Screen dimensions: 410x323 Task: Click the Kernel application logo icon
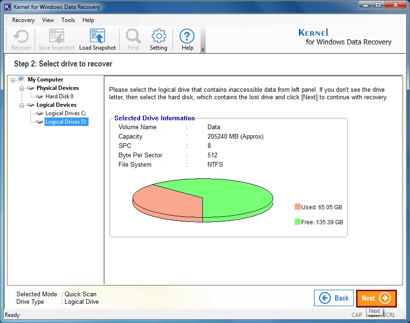[x=7, y=7]
